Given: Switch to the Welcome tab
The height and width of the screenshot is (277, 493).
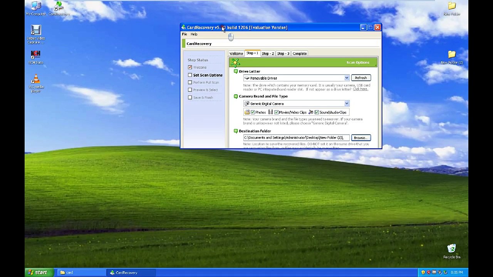Looking at the screenshot, I should (236, 53).
